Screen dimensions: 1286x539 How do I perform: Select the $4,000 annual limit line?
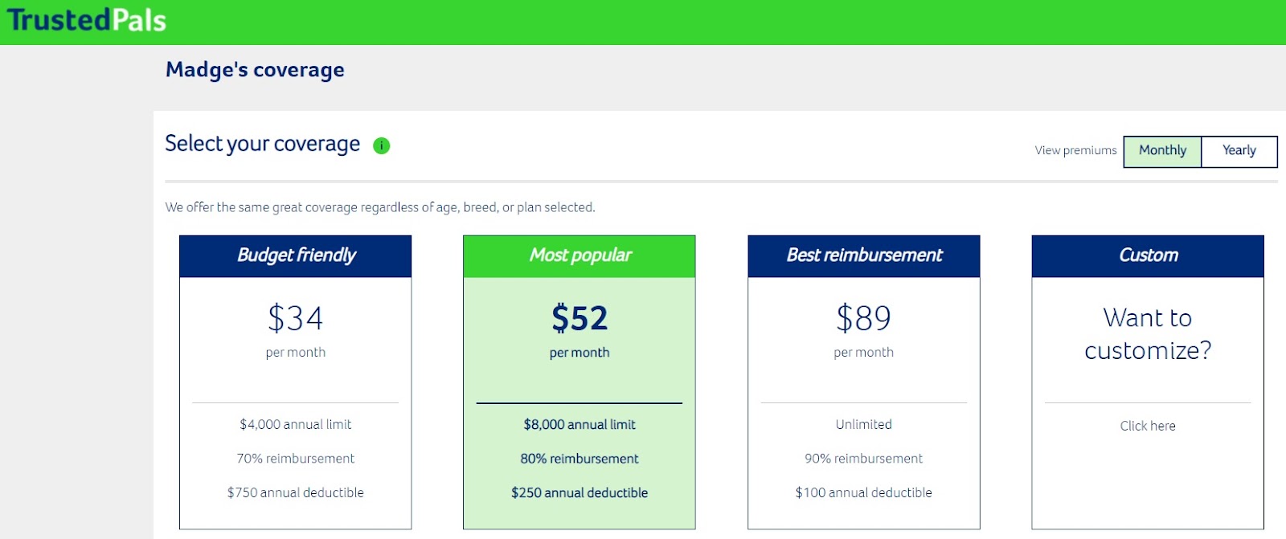[x=296, y=424]
